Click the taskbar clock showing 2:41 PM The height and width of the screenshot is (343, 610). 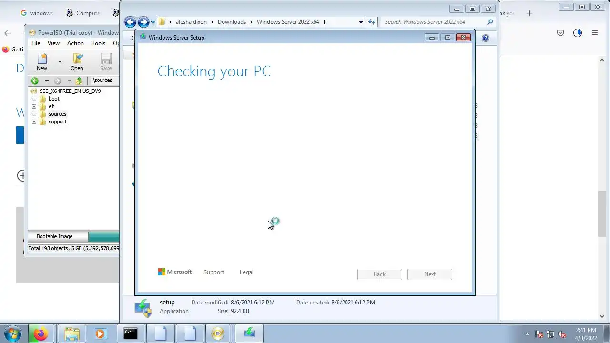click(x=586, y=330)
